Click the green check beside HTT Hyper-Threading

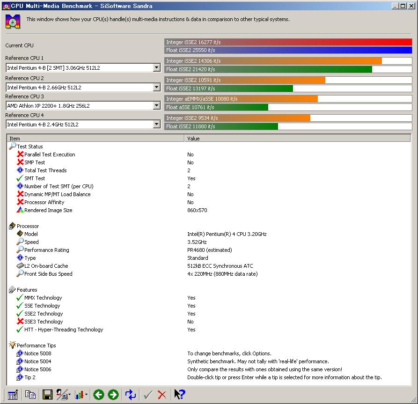point(20,330)
